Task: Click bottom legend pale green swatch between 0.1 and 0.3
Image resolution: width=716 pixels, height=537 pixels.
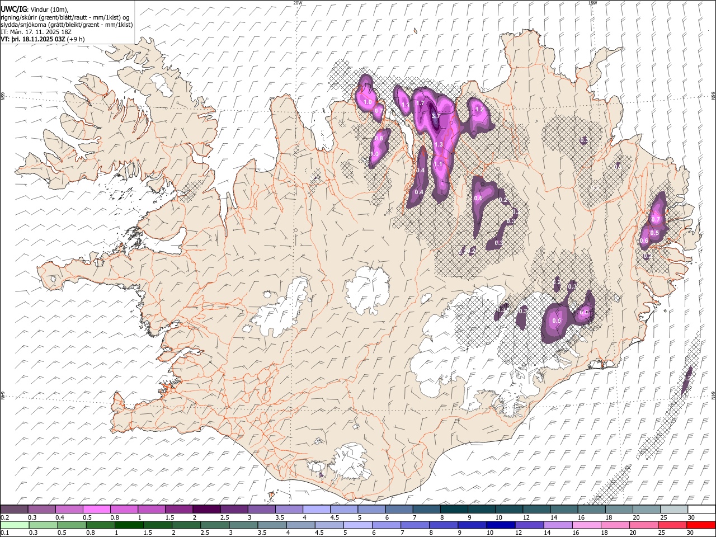Action: click(x=15, y=525)
